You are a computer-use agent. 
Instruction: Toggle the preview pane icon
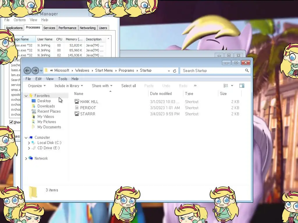click(242, 86)
